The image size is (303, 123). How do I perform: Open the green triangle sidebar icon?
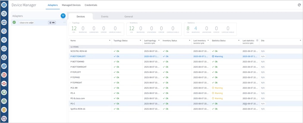point(4,101)
